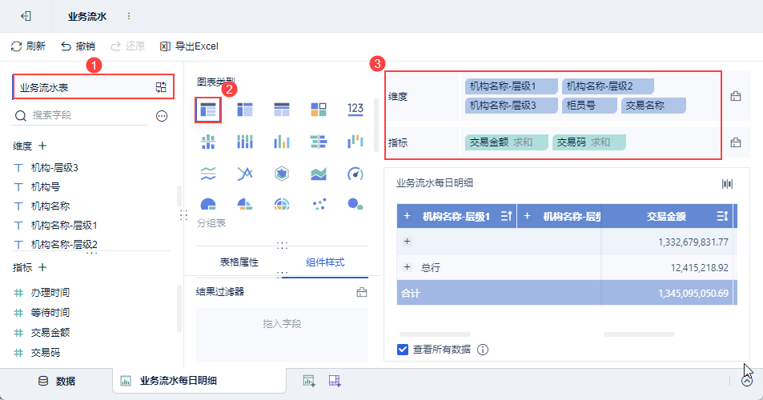Select the line chart type icon

coord(245,174)
